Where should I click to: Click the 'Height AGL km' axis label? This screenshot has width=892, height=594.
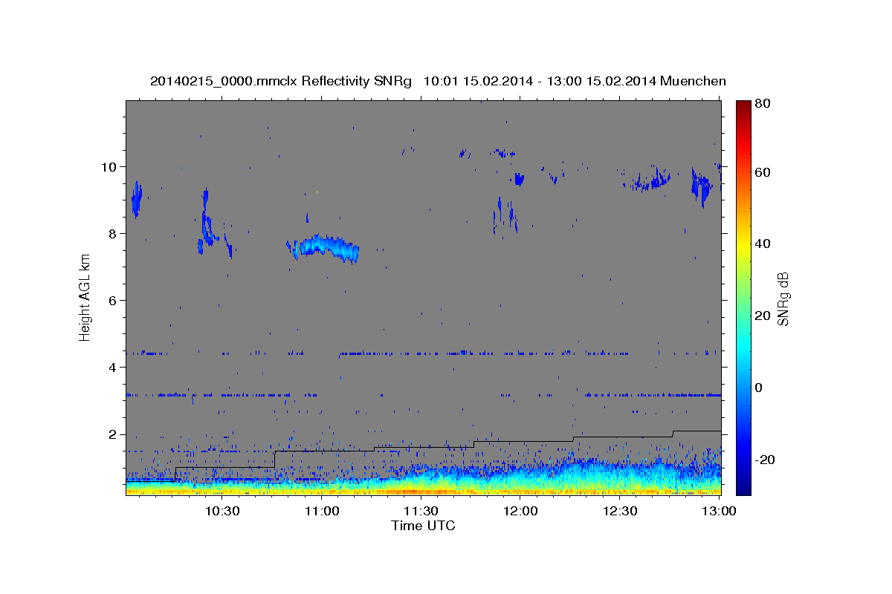[x=85, y=298]
